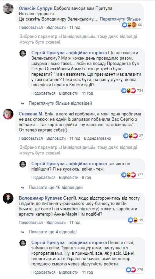Click Олексій Супрун's profile avatar
This screenshot has width=155, height=279.
click(x=8, y=9)
